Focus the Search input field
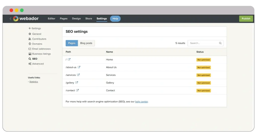 (203, 43)
